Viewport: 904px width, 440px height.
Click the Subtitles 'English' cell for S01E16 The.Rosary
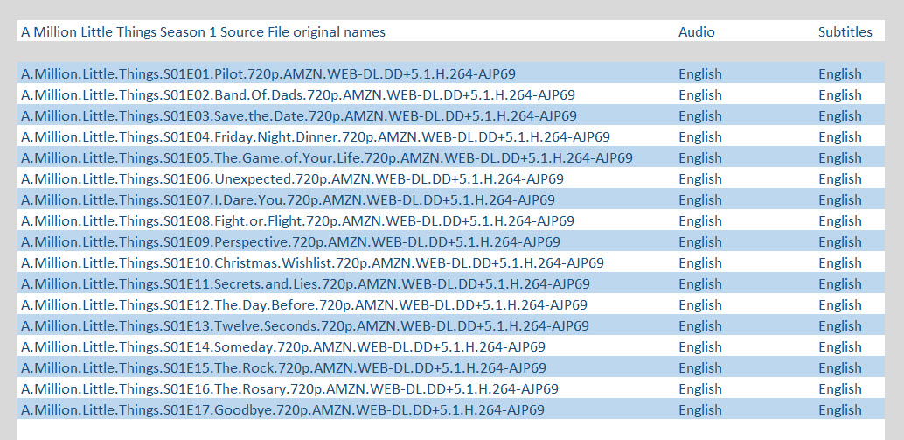(x=840, y=389)
